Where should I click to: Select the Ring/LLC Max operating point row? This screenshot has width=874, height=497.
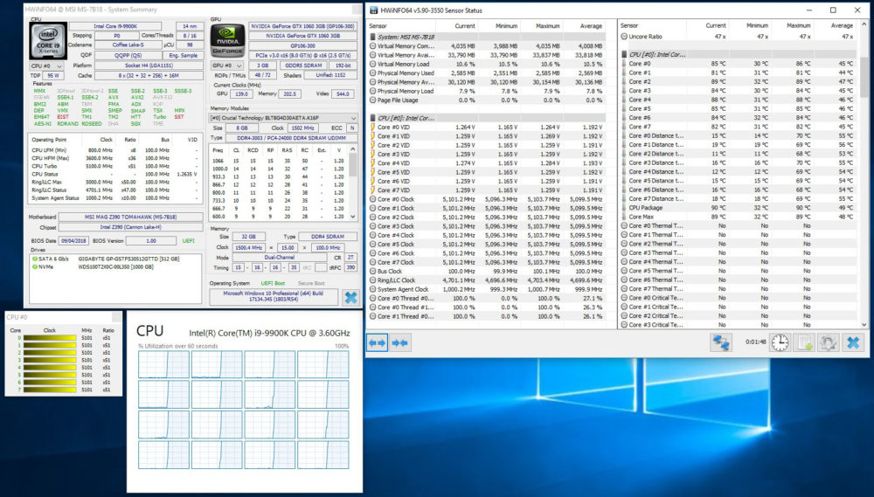pyautogui.click(x=114, y=182)
